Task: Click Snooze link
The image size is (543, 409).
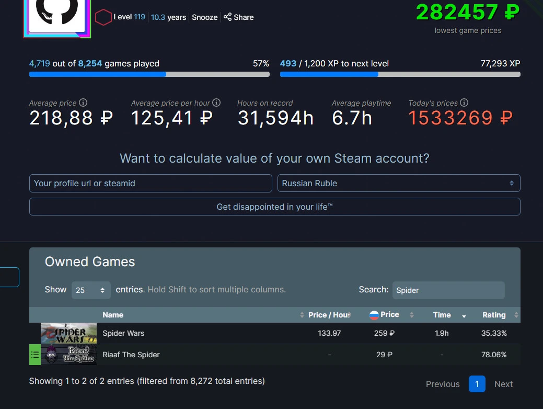Action: click(x=205, y=17)
